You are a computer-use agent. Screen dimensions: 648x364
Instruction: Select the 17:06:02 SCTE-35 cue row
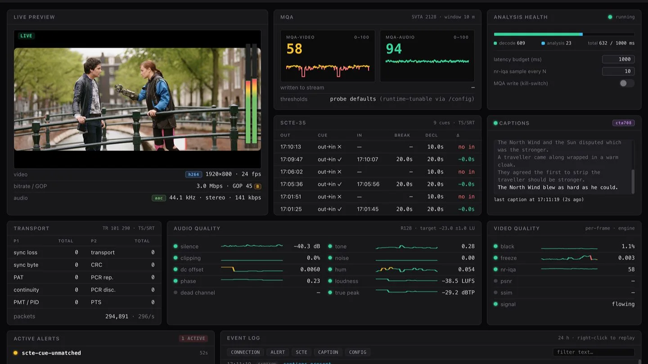click(377, 172)
